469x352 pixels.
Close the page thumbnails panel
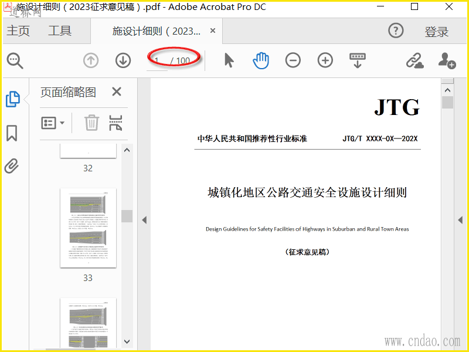point(117,92)
